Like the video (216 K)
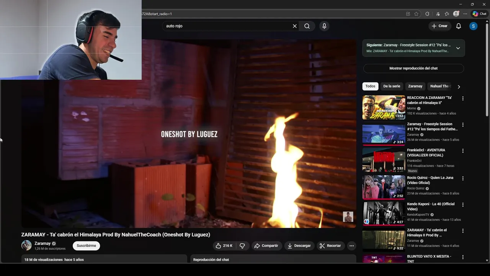This screenshot has width=490, height=276. [224, 246]
